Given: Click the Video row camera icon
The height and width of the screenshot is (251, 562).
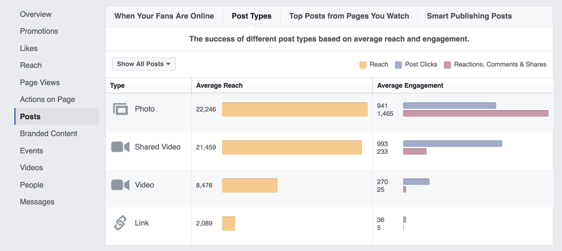Looking at the screenshot, I should pos(120,185).
